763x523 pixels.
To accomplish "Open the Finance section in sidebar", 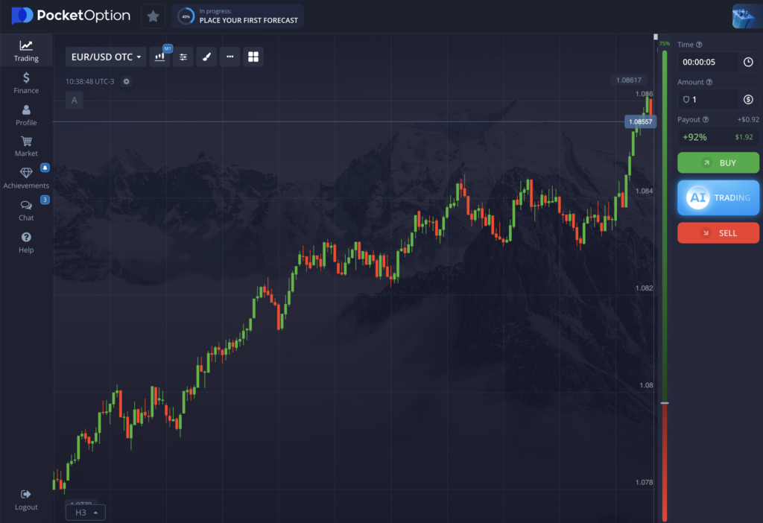I will [x=26, y=83].
